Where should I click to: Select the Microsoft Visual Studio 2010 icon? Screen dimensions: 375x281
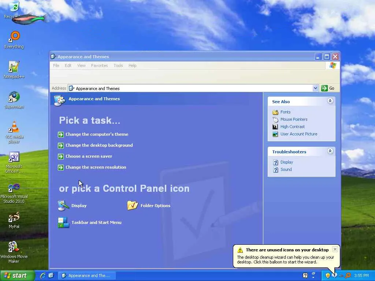pyautogui.click(x=14, y=193)
